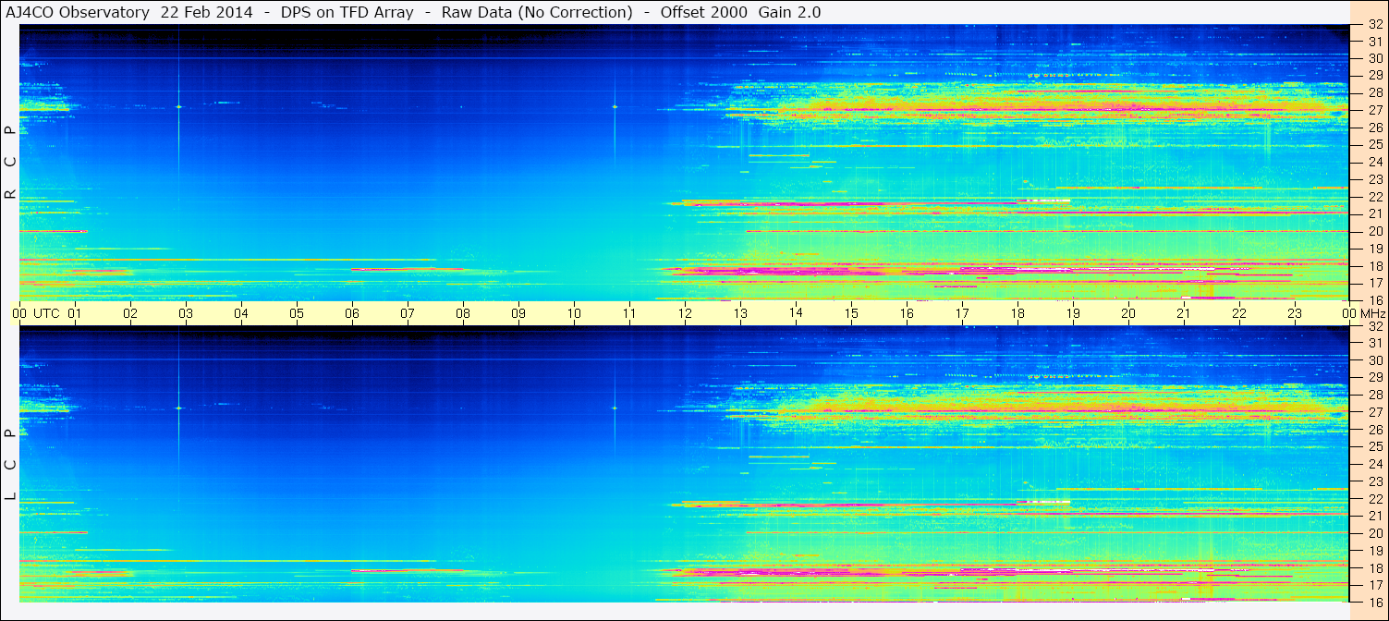The width and height of the screenshot is (1389, 621).
Task: Click the 'Gain 2.0' text in header
Action: click(789, 12)
